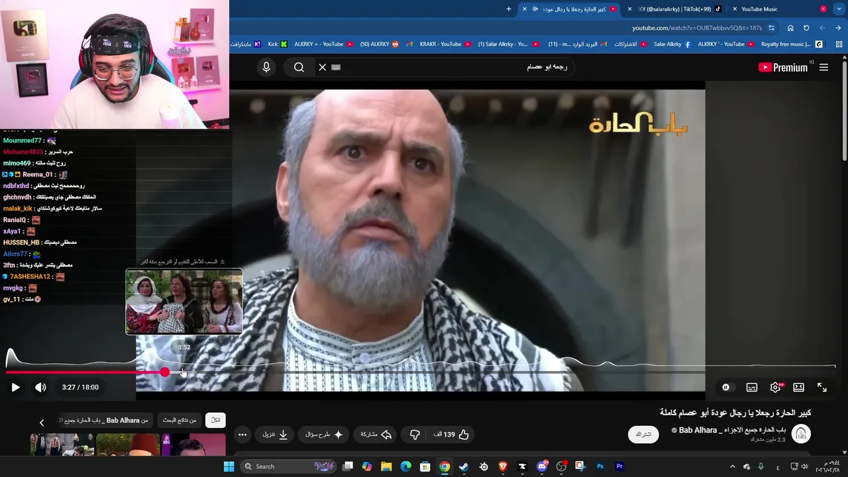Viewport: 848px width, 477px height.
Task: Select the من Bab Alhara filter chip
Action: tap(106, 420)
